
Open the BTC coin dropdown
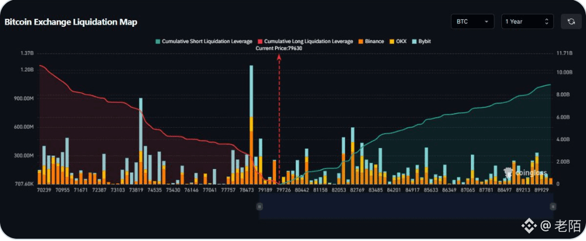pyautogui.click(x=472, y=22)
